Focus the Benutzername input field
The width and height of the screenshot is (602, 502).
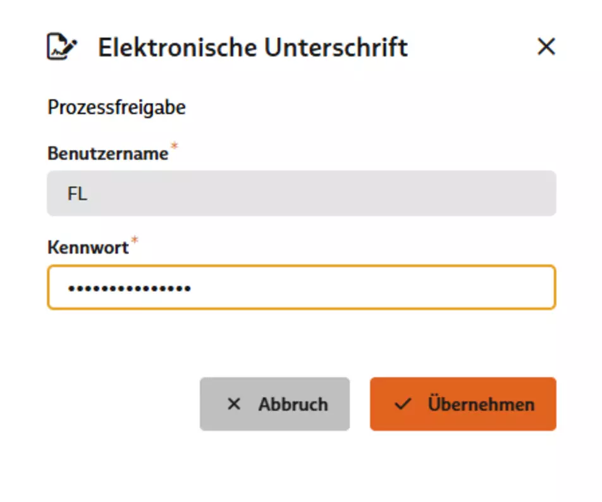[302, 193]
